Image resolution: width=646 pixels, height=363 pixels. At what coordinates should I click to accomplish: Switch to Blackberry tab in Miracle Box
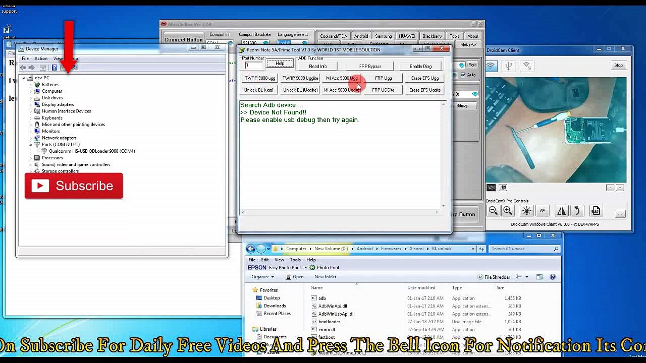(432, 36)
